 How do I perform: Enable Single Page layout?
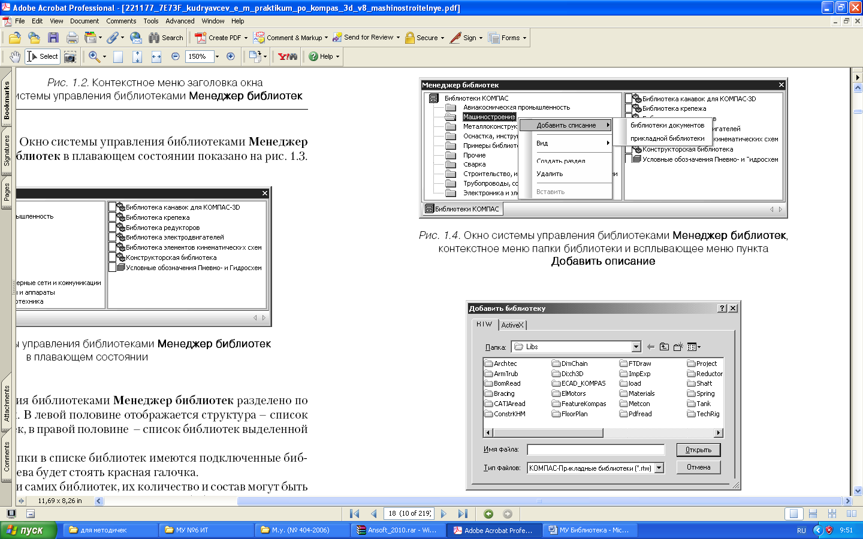pos(793,514)
